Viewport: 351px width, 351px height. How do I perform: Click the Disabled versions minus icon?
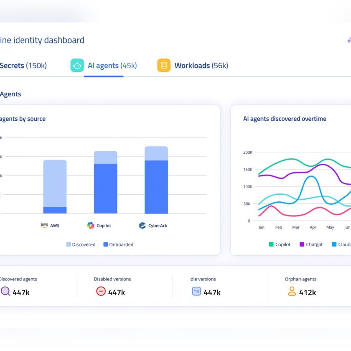(101, 291)
